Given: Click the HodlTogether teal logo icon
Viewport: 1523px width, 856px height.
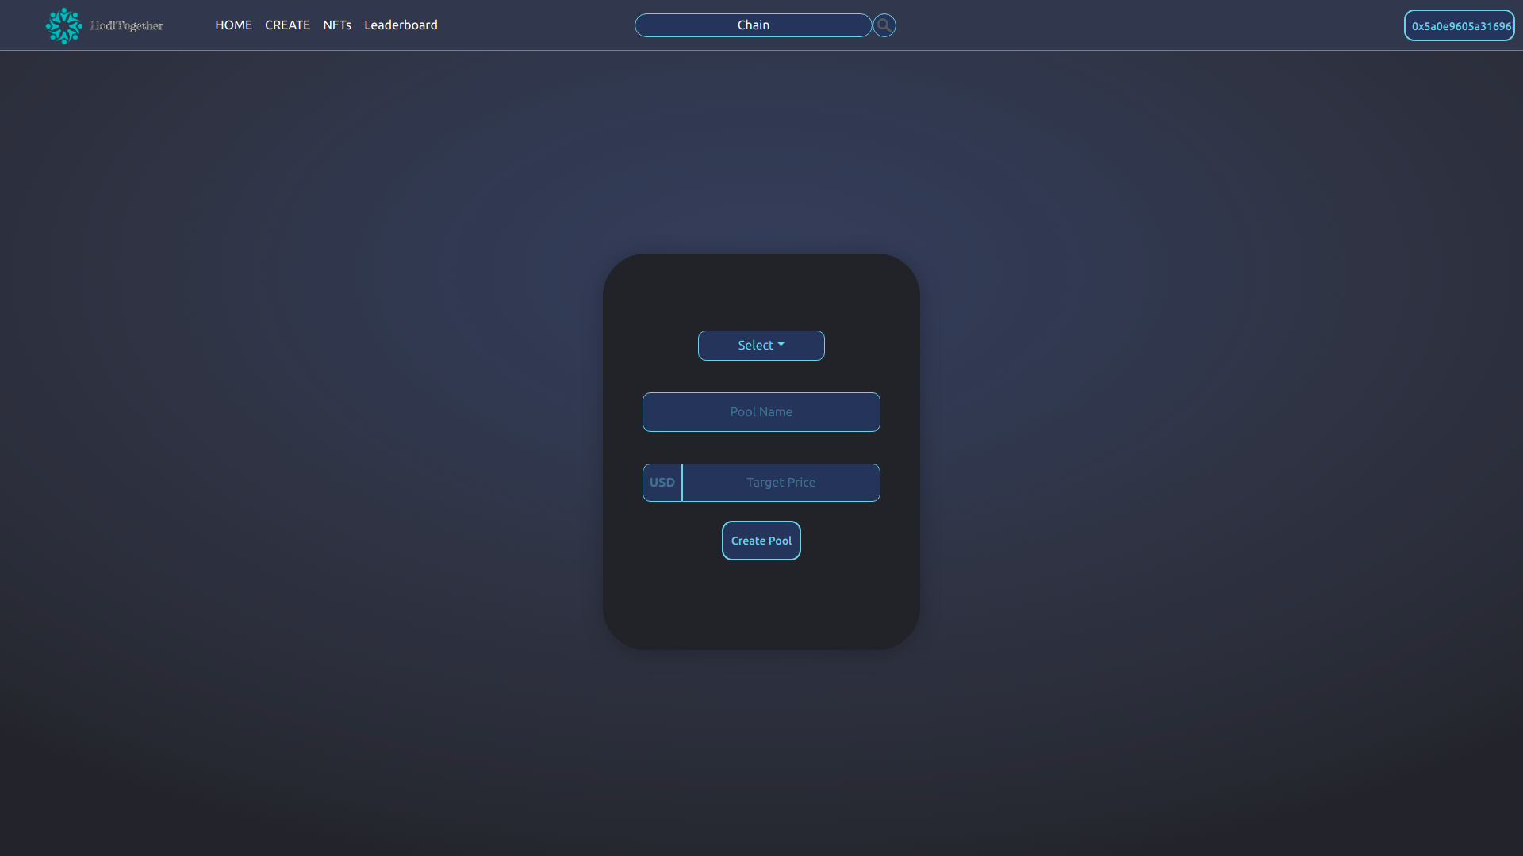Looking at the screenshot, I should coord(63,25).
